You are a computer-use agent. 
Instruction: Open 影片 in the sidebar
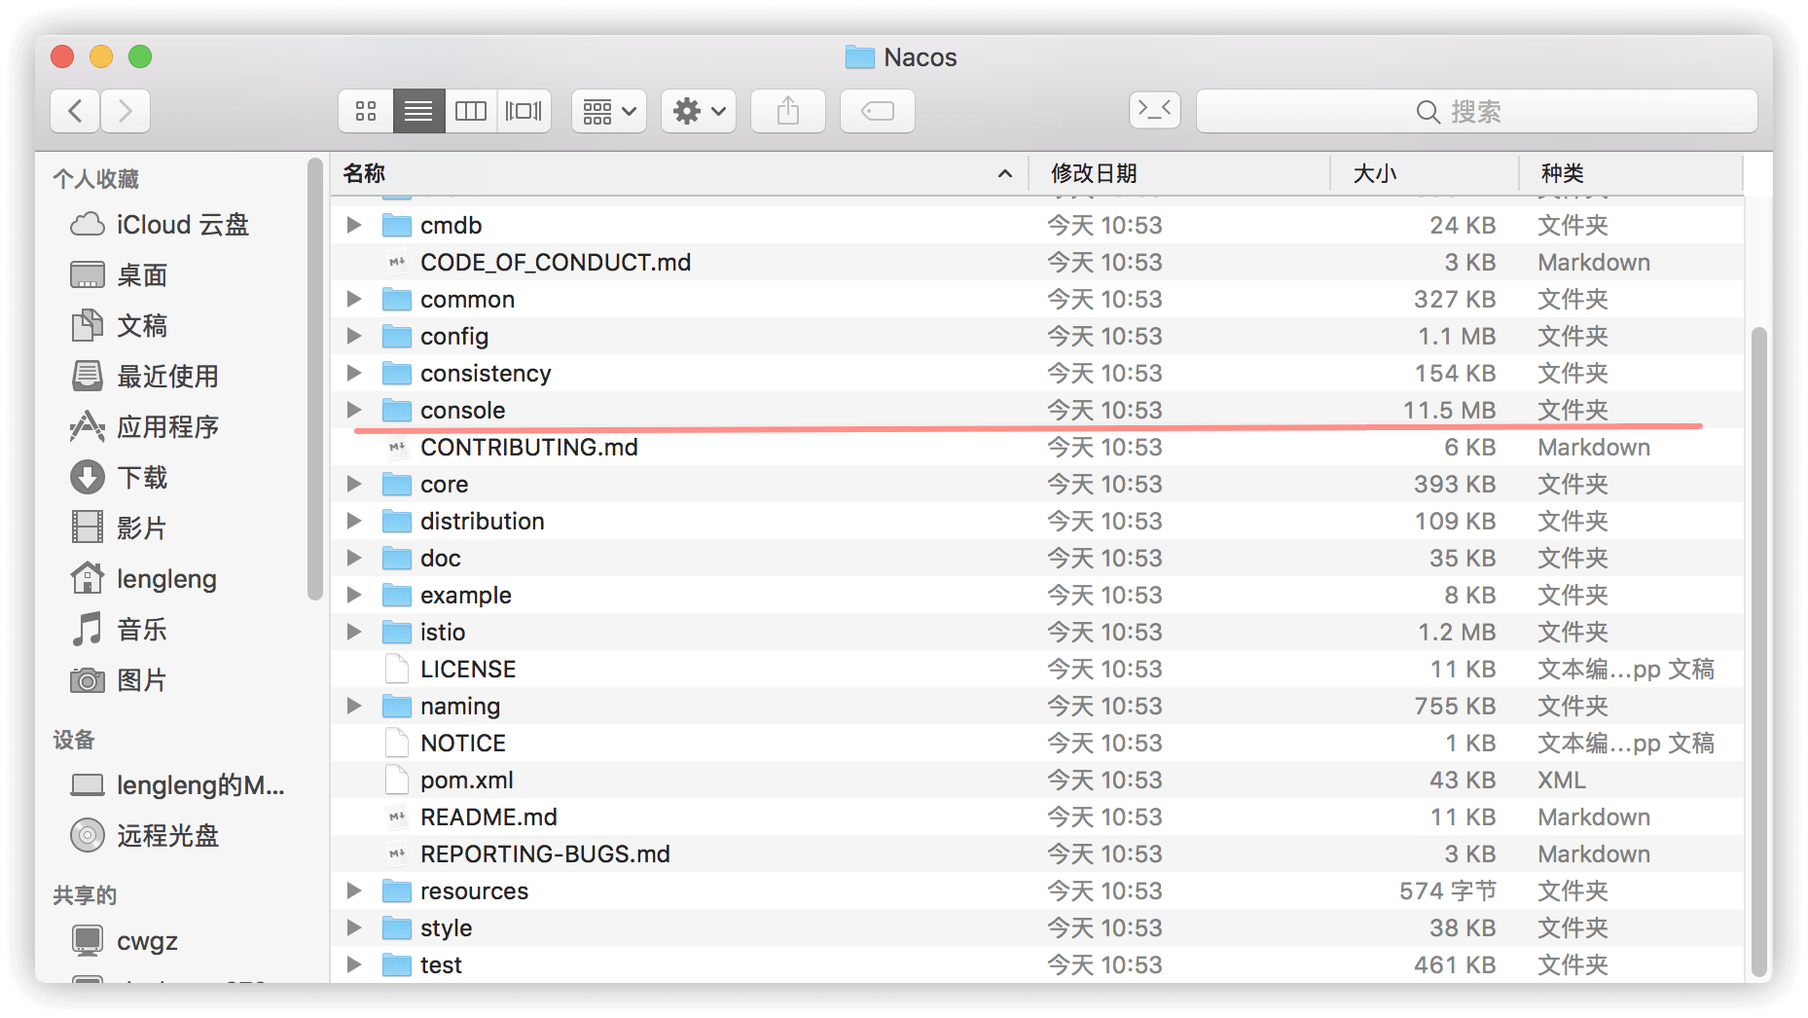coord(119,528)
